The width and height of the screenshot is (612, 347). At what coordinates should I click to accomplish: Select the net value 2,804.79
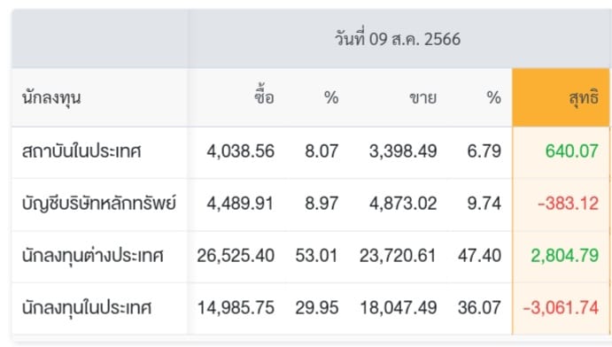point(565,255)
